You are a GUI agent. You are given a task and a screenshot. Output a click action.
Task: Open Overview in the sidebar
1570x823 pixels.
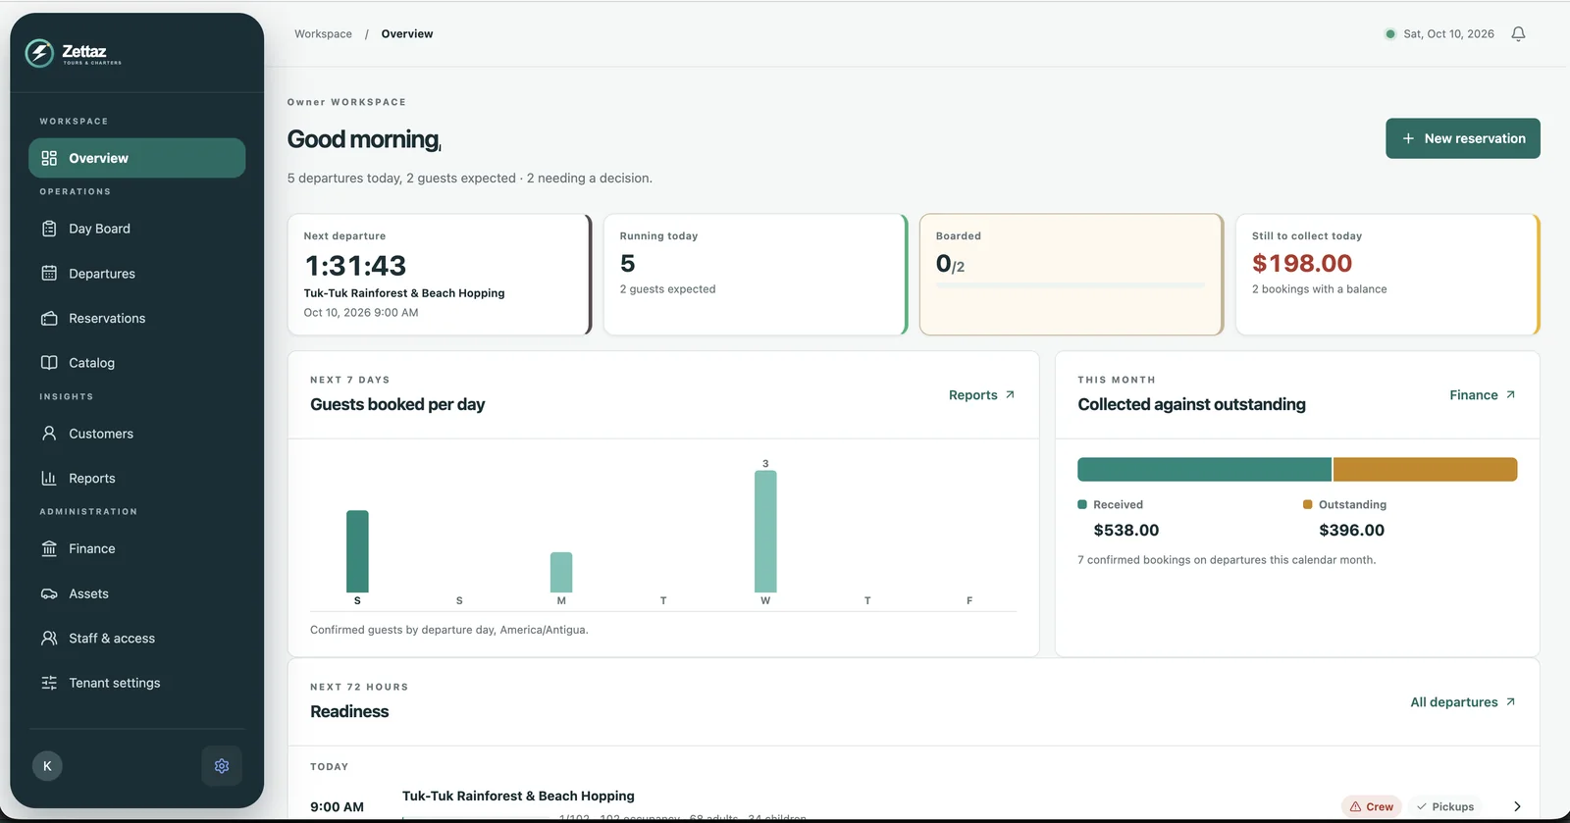click(x=136, y=158)
